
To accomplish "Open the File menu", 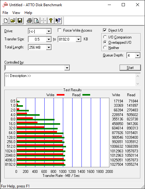I will click(5, 13).
